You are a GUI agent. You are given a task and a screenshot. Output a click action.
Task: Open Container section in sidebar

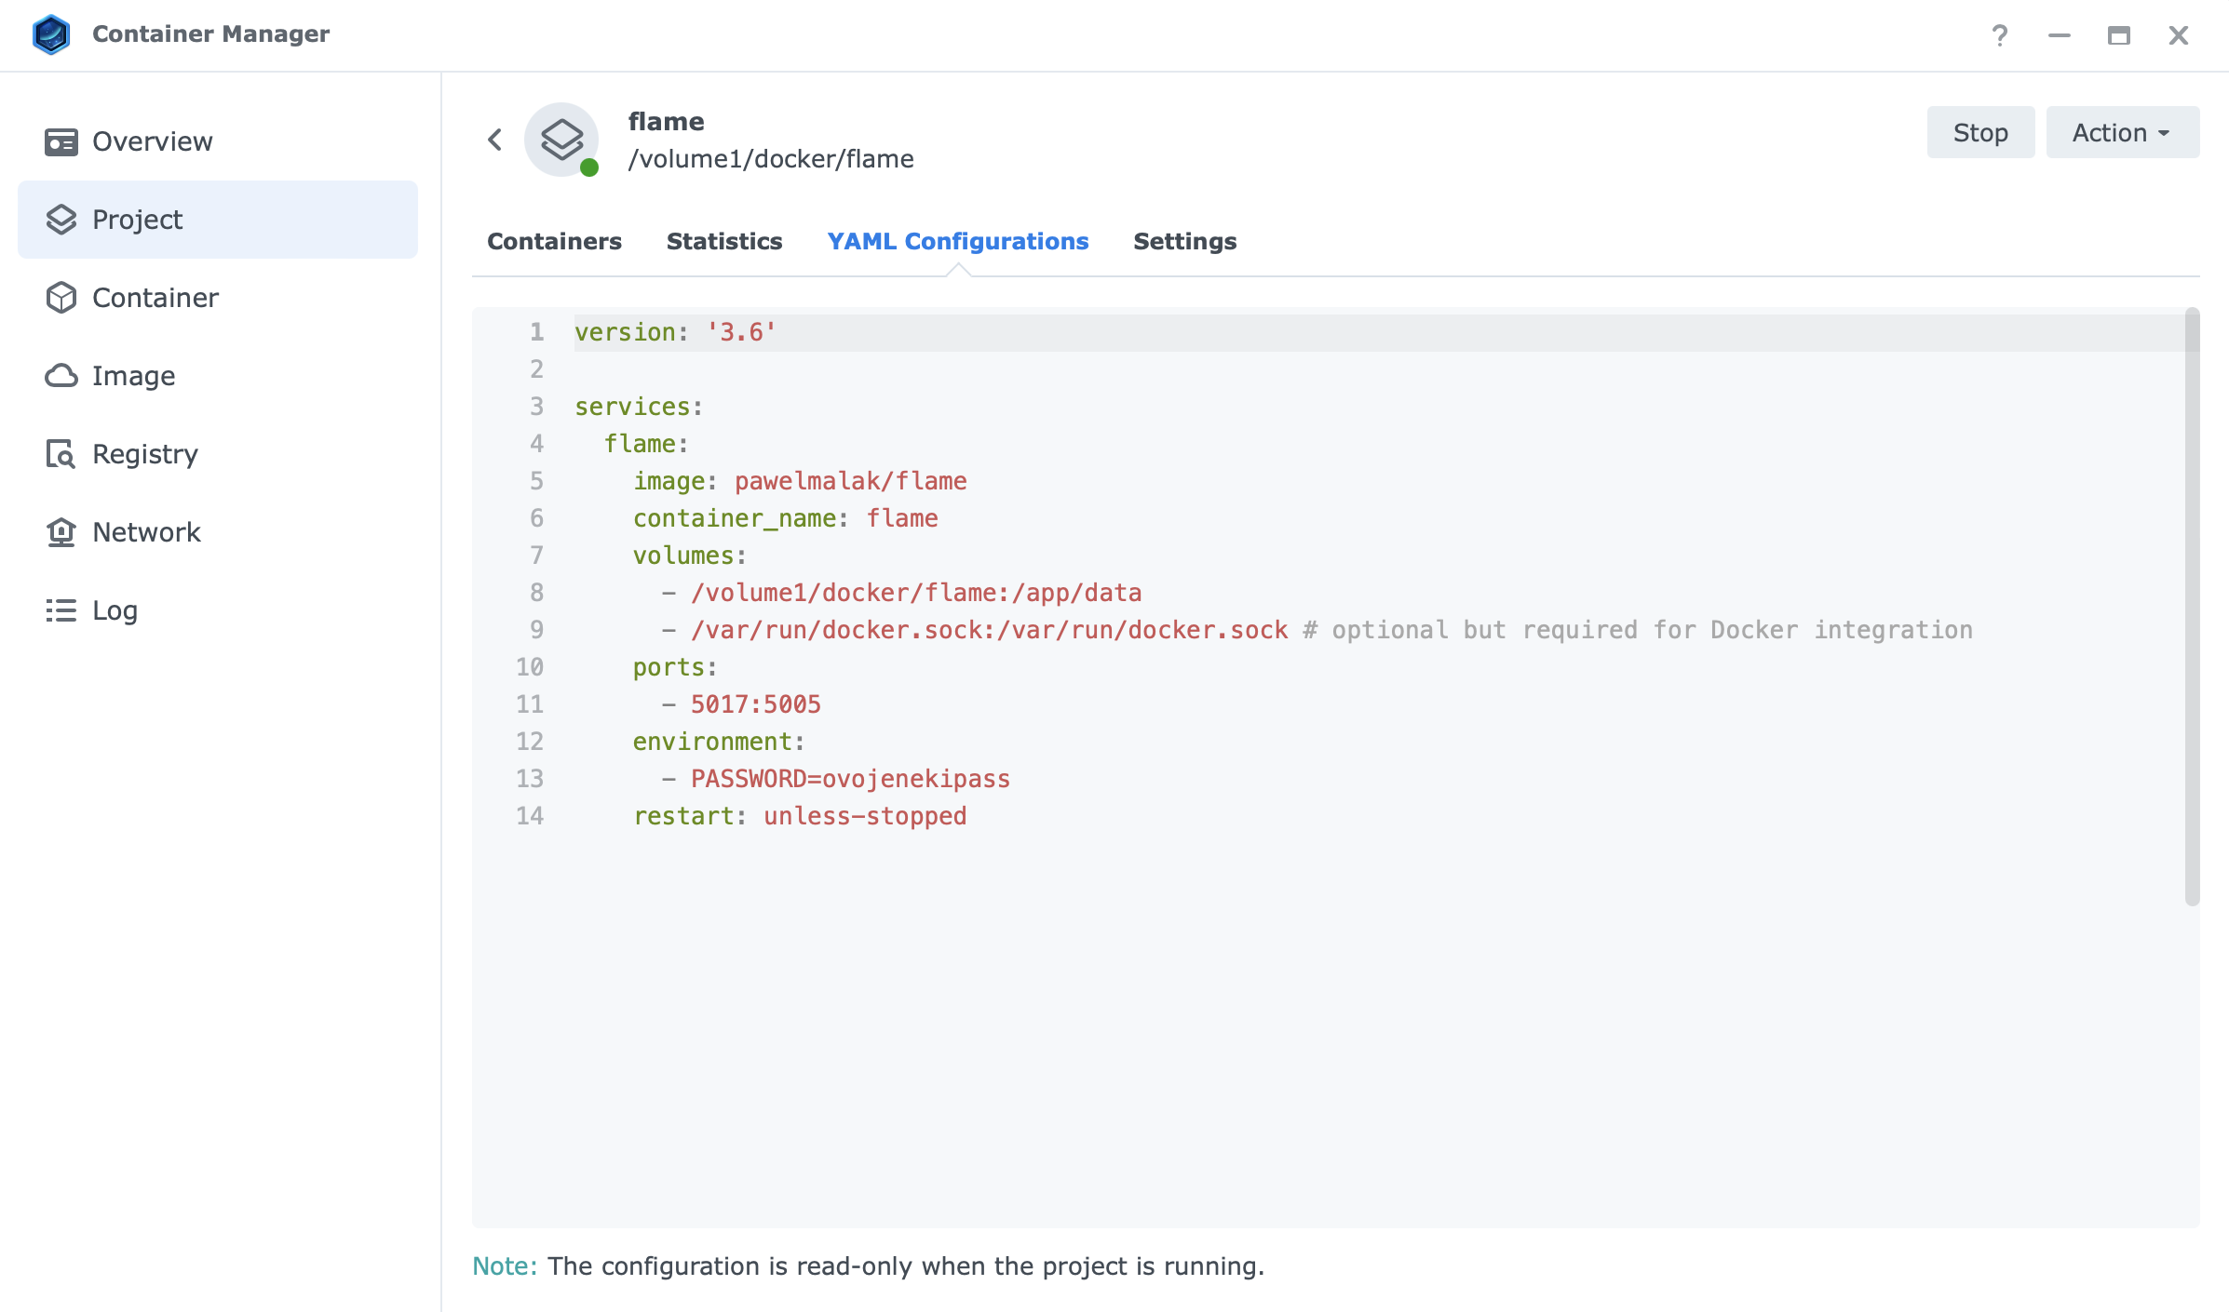point(218,298)
